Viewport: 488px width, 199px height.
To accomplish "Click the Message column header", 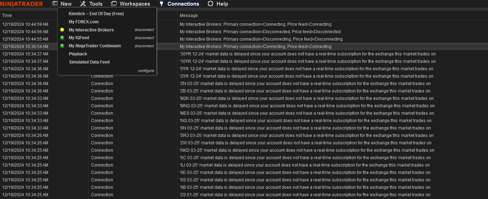I will click(x=189, y=16).
